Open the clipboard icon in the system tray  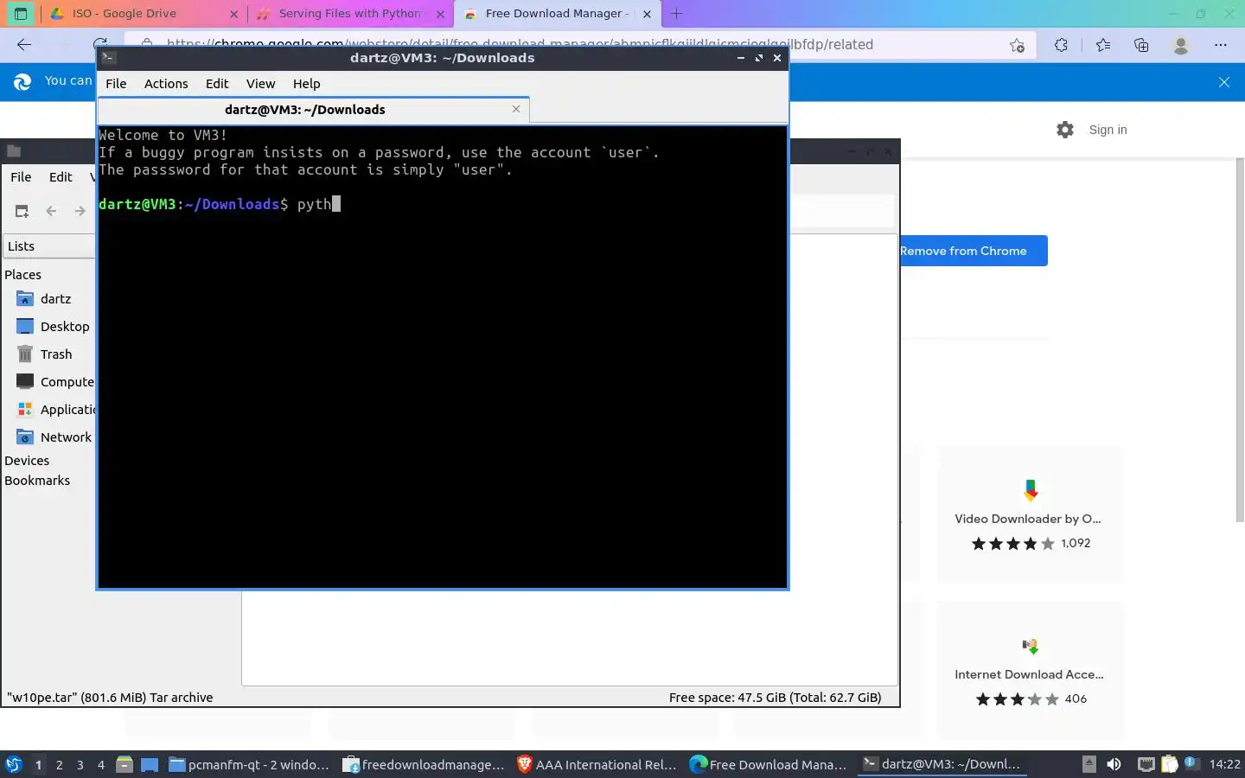1170,764
